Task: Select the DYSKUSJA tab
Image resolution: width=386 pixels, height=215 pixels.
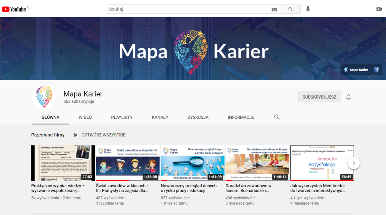Action: coord(198,117)
